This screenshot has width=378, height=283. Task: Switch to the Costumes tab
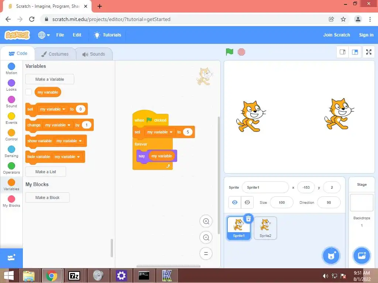pyautogui.click(x=55, y=54)
